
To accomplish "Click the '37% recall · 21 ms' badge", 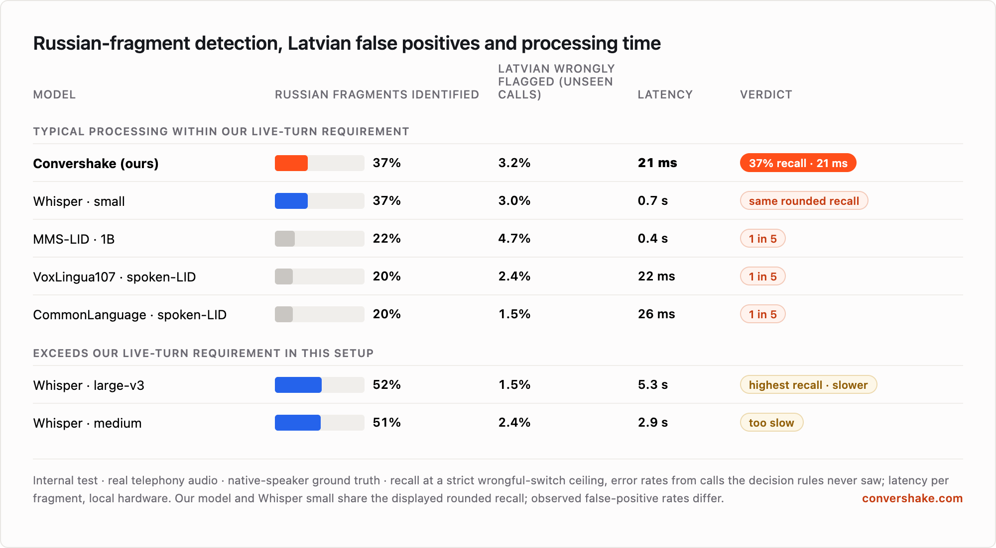I will [x=798, y=163].
